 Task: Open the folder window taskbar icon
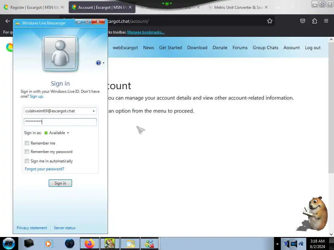pos(130,243)
